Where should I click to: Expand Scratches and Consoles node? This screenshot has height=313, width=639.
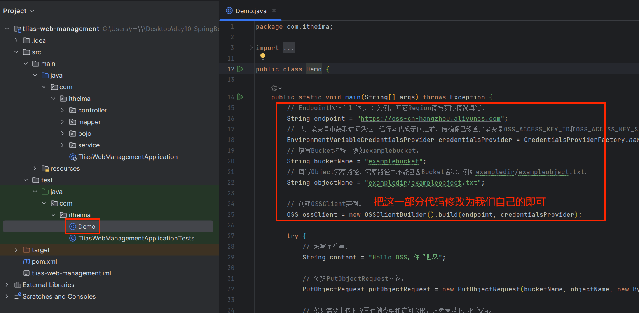pyautogui.click(x=7, y=296)
